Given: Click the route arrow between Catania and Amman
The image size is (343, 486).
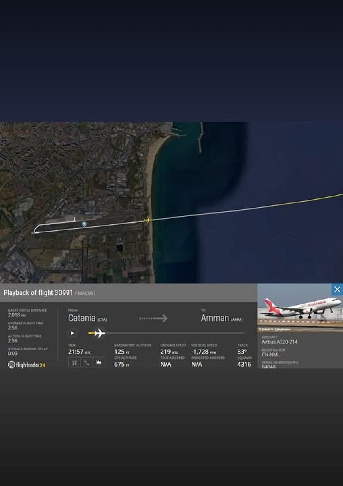Looking at the screenshot, I should pyautogui.click(x=153, y=318).
